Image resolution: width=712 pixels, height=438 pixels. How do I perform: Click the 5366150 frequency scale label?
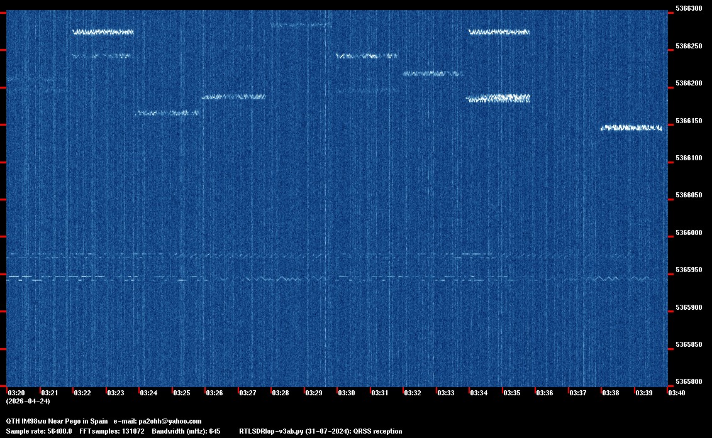[x=688, y=121]
